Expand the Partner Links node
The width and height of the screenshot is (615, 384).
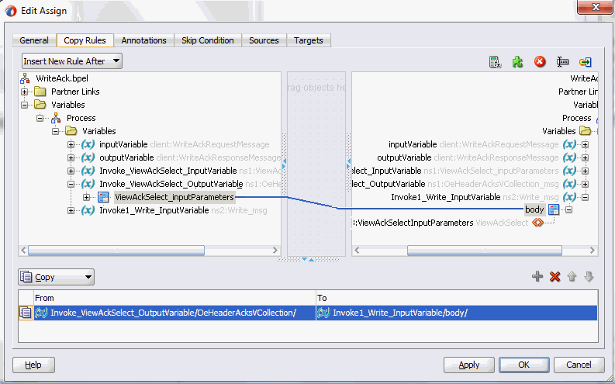(x=24, y=92)
